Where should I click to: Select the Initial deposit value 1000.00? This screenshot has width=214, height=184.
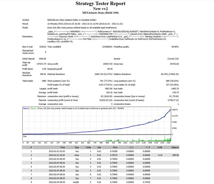click(42, 59)
